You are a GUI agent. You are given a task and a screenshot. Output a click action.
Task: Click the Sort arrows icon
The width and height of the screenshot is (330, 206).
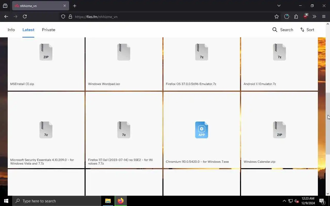click(x=302, y=30)
